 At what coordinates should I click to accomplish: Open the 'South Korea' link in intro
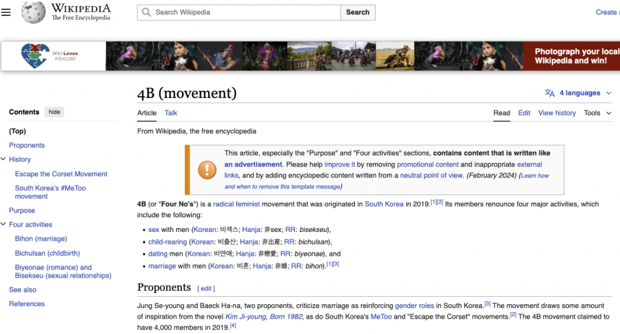point(384,204)
